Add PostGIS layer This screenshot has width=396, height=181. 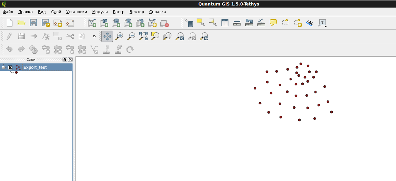pyautogui.click(x=116, y=23)
